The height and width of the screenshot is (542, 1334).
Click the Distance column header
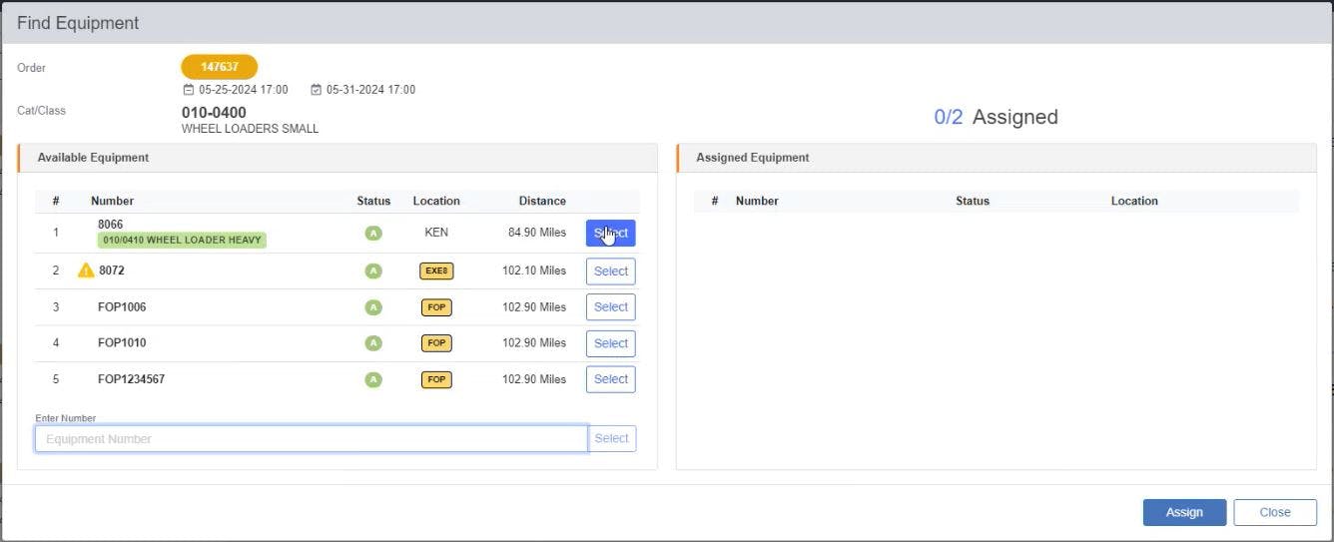tap(542, 201)
